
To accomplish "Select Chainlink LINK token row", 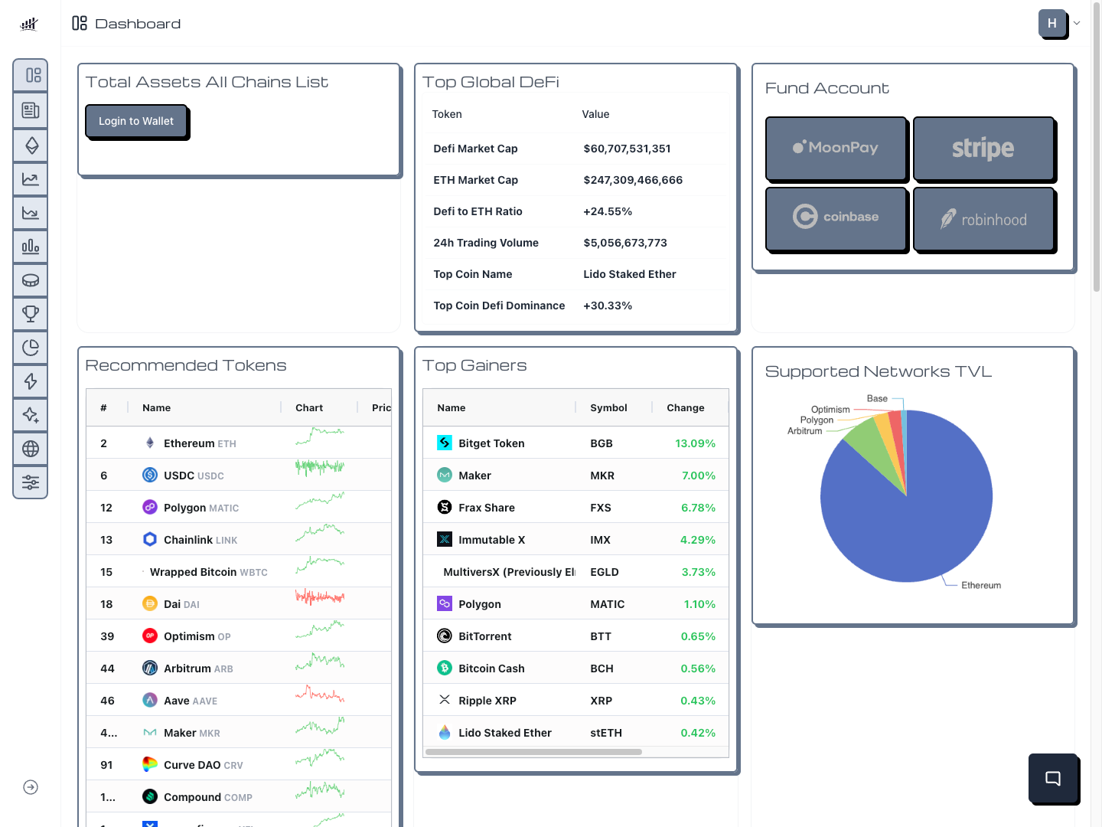I will tap(239, 540).
